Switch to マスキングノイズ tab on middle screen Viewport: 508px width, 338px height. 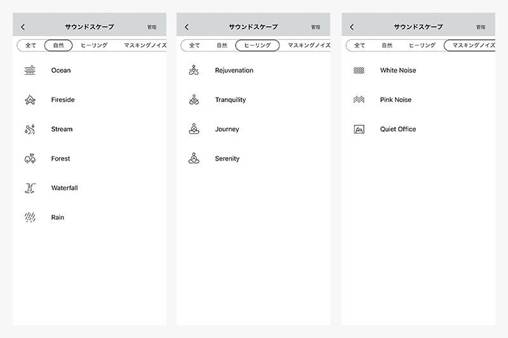[309, 45]
